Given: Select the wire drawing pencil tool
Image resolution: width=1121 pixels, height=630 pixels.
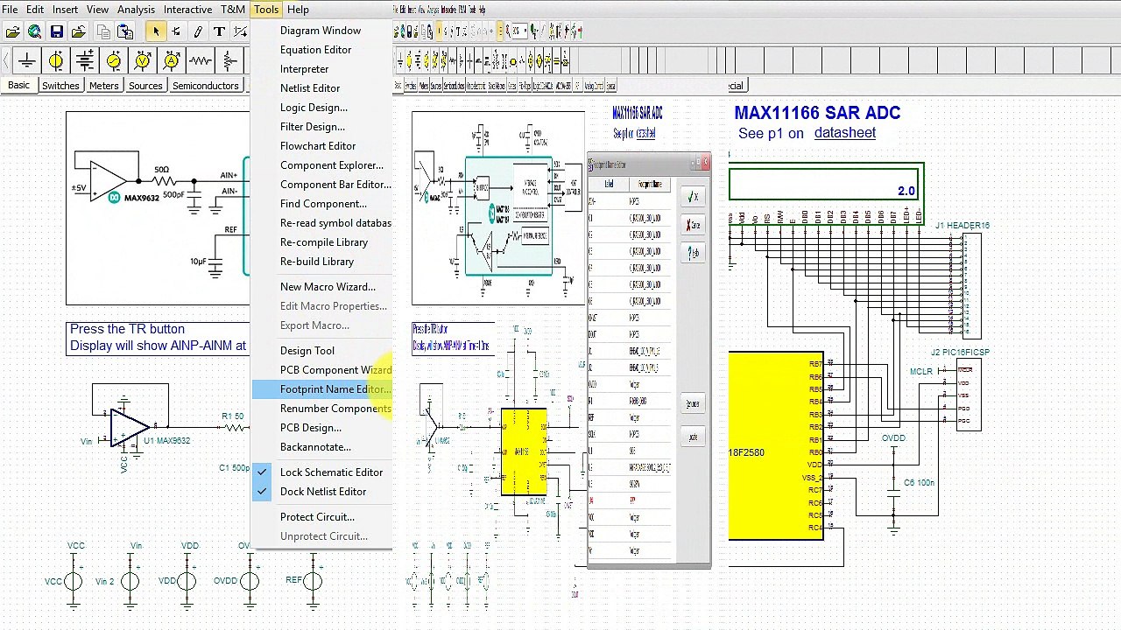Looking at the screenshot, I should tap(198, 31).
